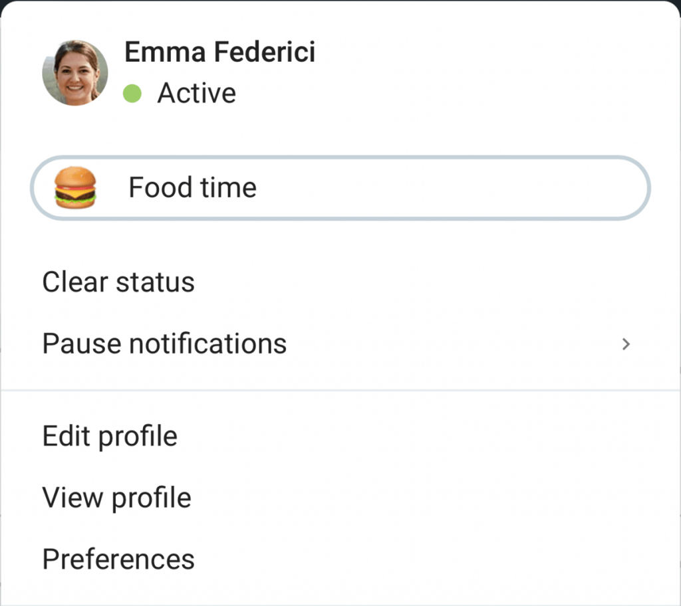Select user avatar at menu top
This screenshot has height=606, width=681.
tap(75, 73)
